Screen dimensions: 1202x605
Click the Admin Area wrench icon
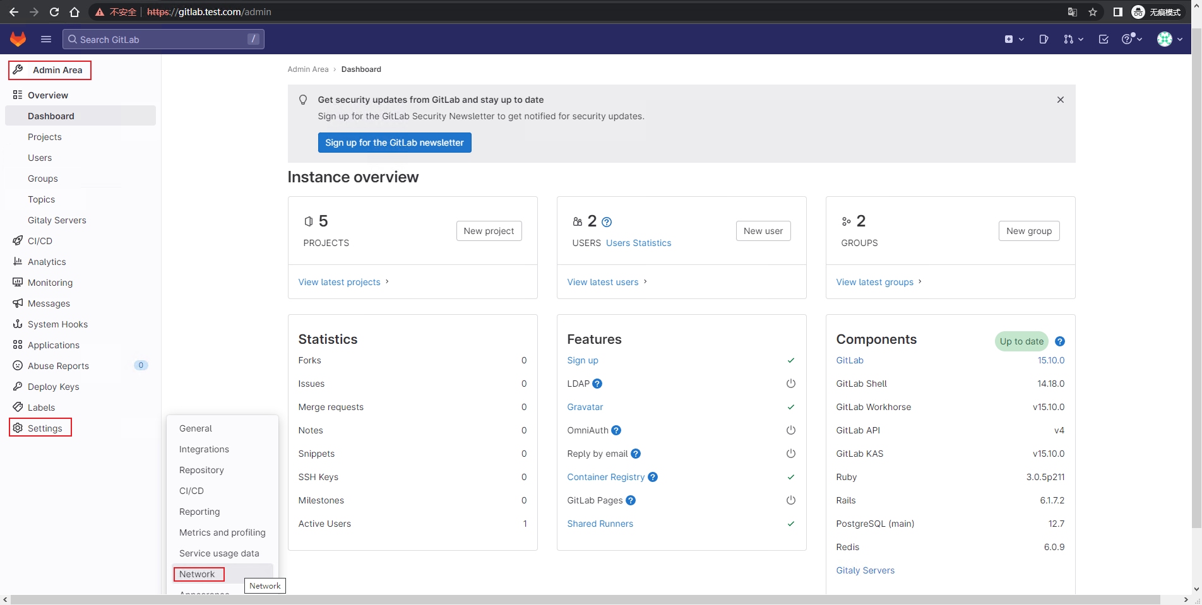[18, 69]
